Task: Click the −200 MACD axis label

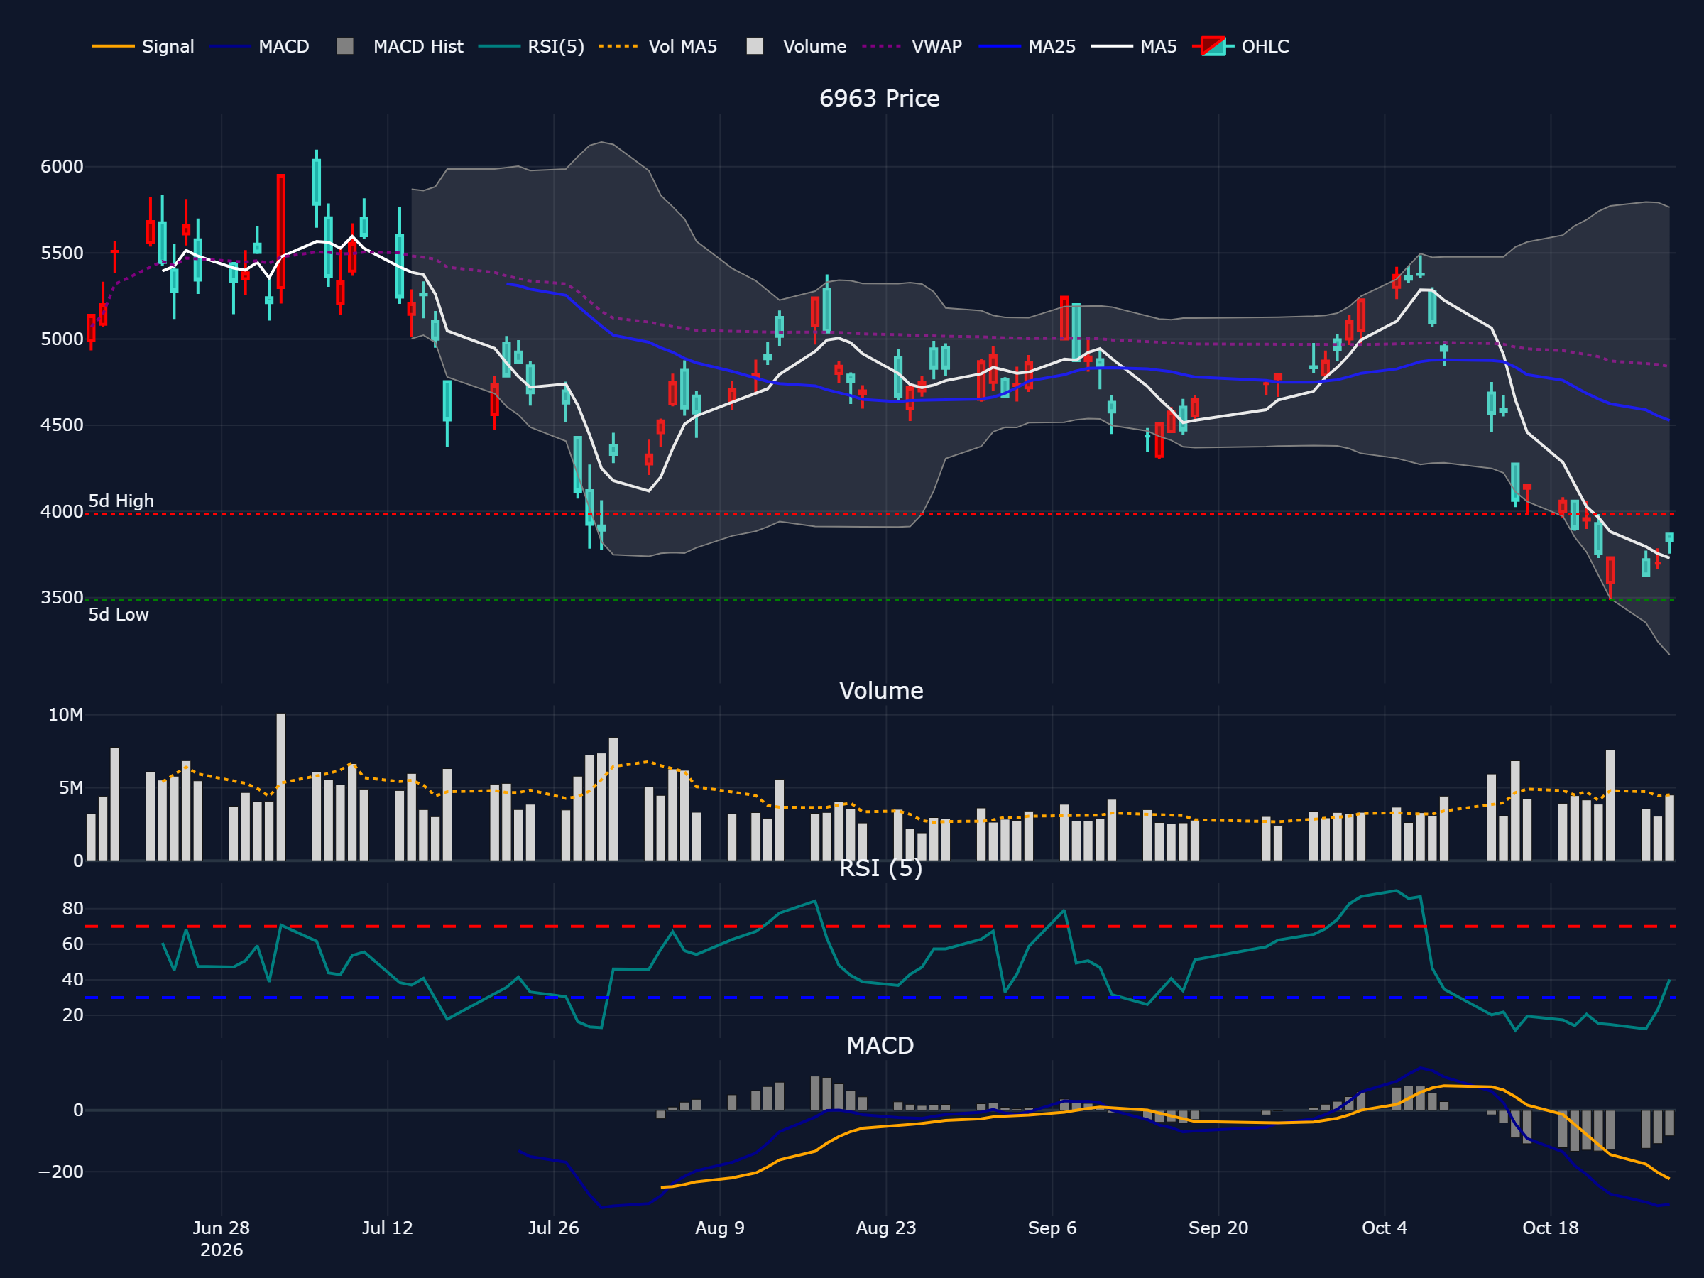Action: point(61,1171)
